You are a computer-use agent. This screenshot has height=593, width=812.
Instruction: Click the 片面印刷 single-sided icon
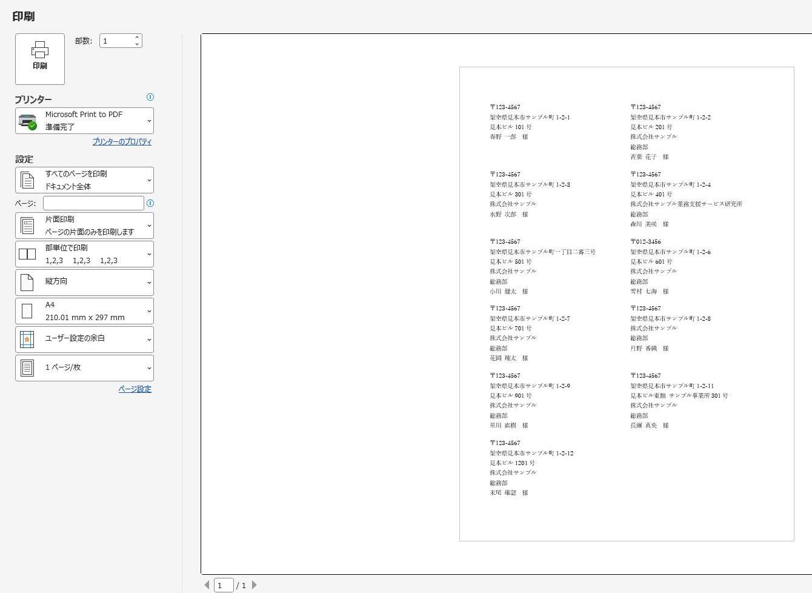[x=28, y=226]
